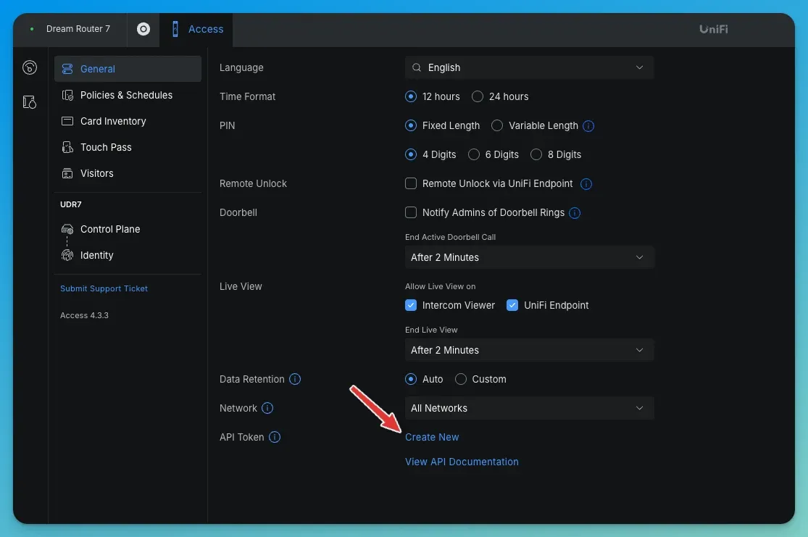Open Control Plane settings
This screenshot has height=537, width=808.
pyautogui.click(x=128, y=229)
